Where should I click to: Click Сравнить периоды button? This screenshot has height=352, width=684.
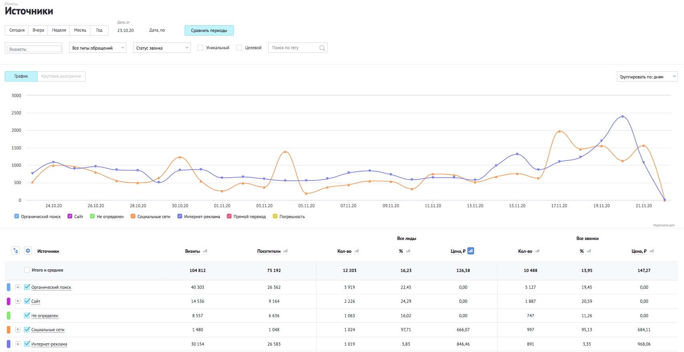(209, 30)
